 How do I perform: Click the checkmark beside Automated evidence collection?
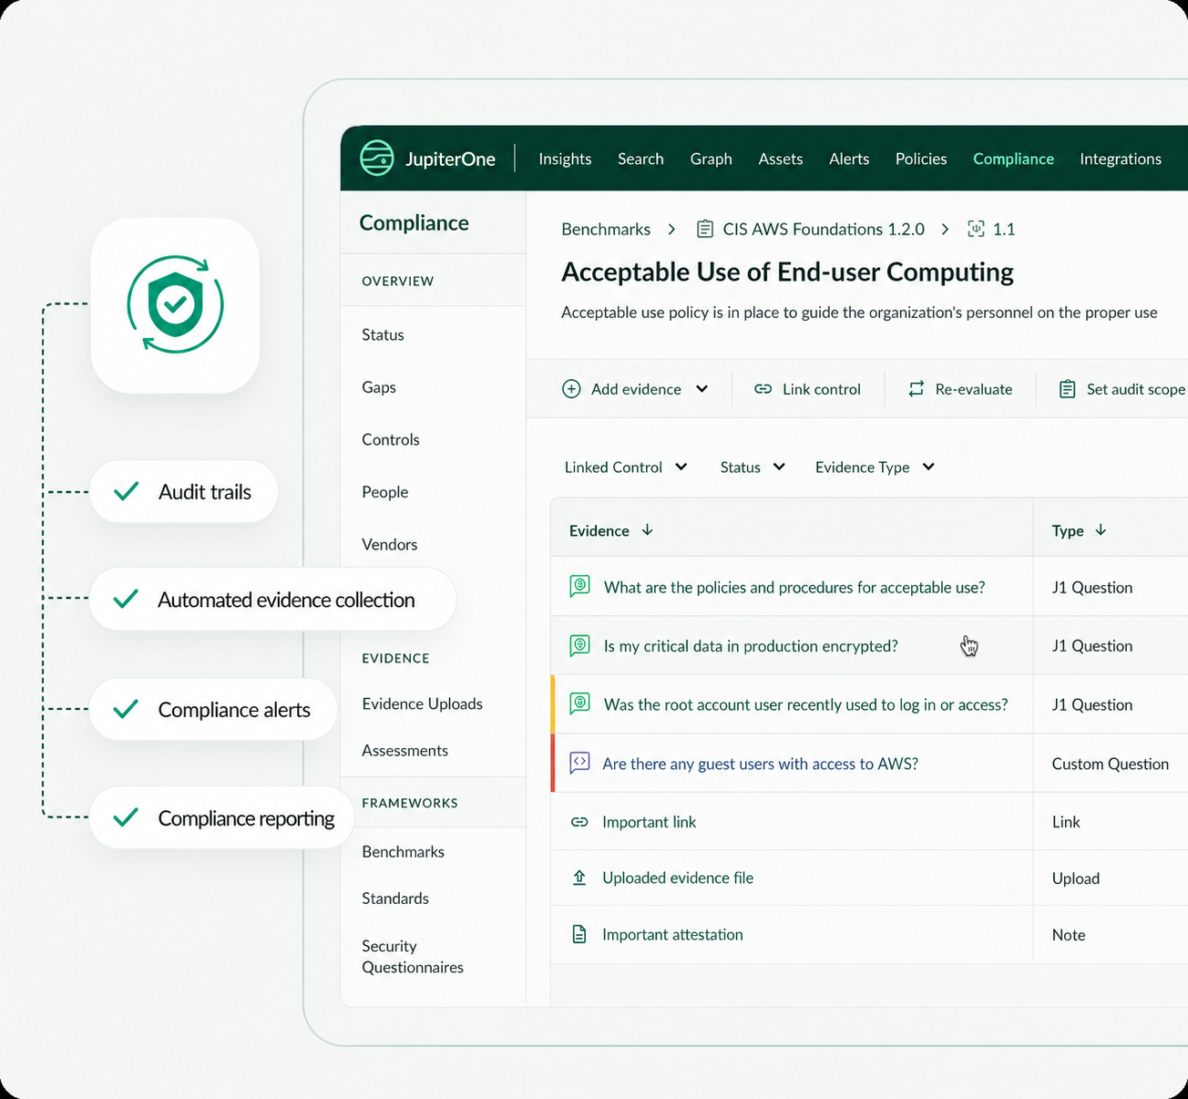tap(126, 599)
